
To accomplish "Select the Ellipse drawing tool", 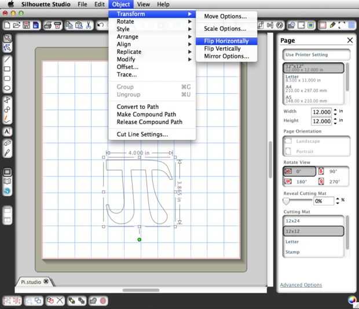I will pos(7,88).
